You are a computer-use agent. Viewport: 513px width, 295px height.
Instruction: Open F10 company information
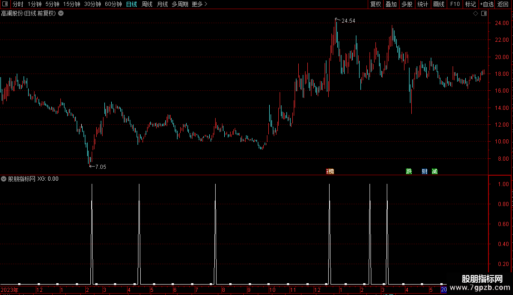click(455, 4)
